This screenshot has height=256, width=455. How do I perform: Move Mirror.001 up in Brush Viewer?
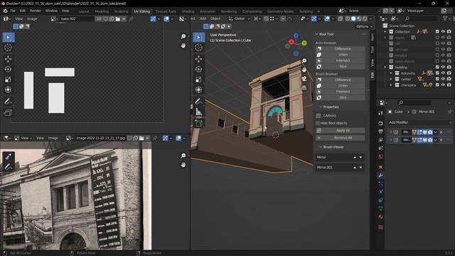click(x=355, y=168)
